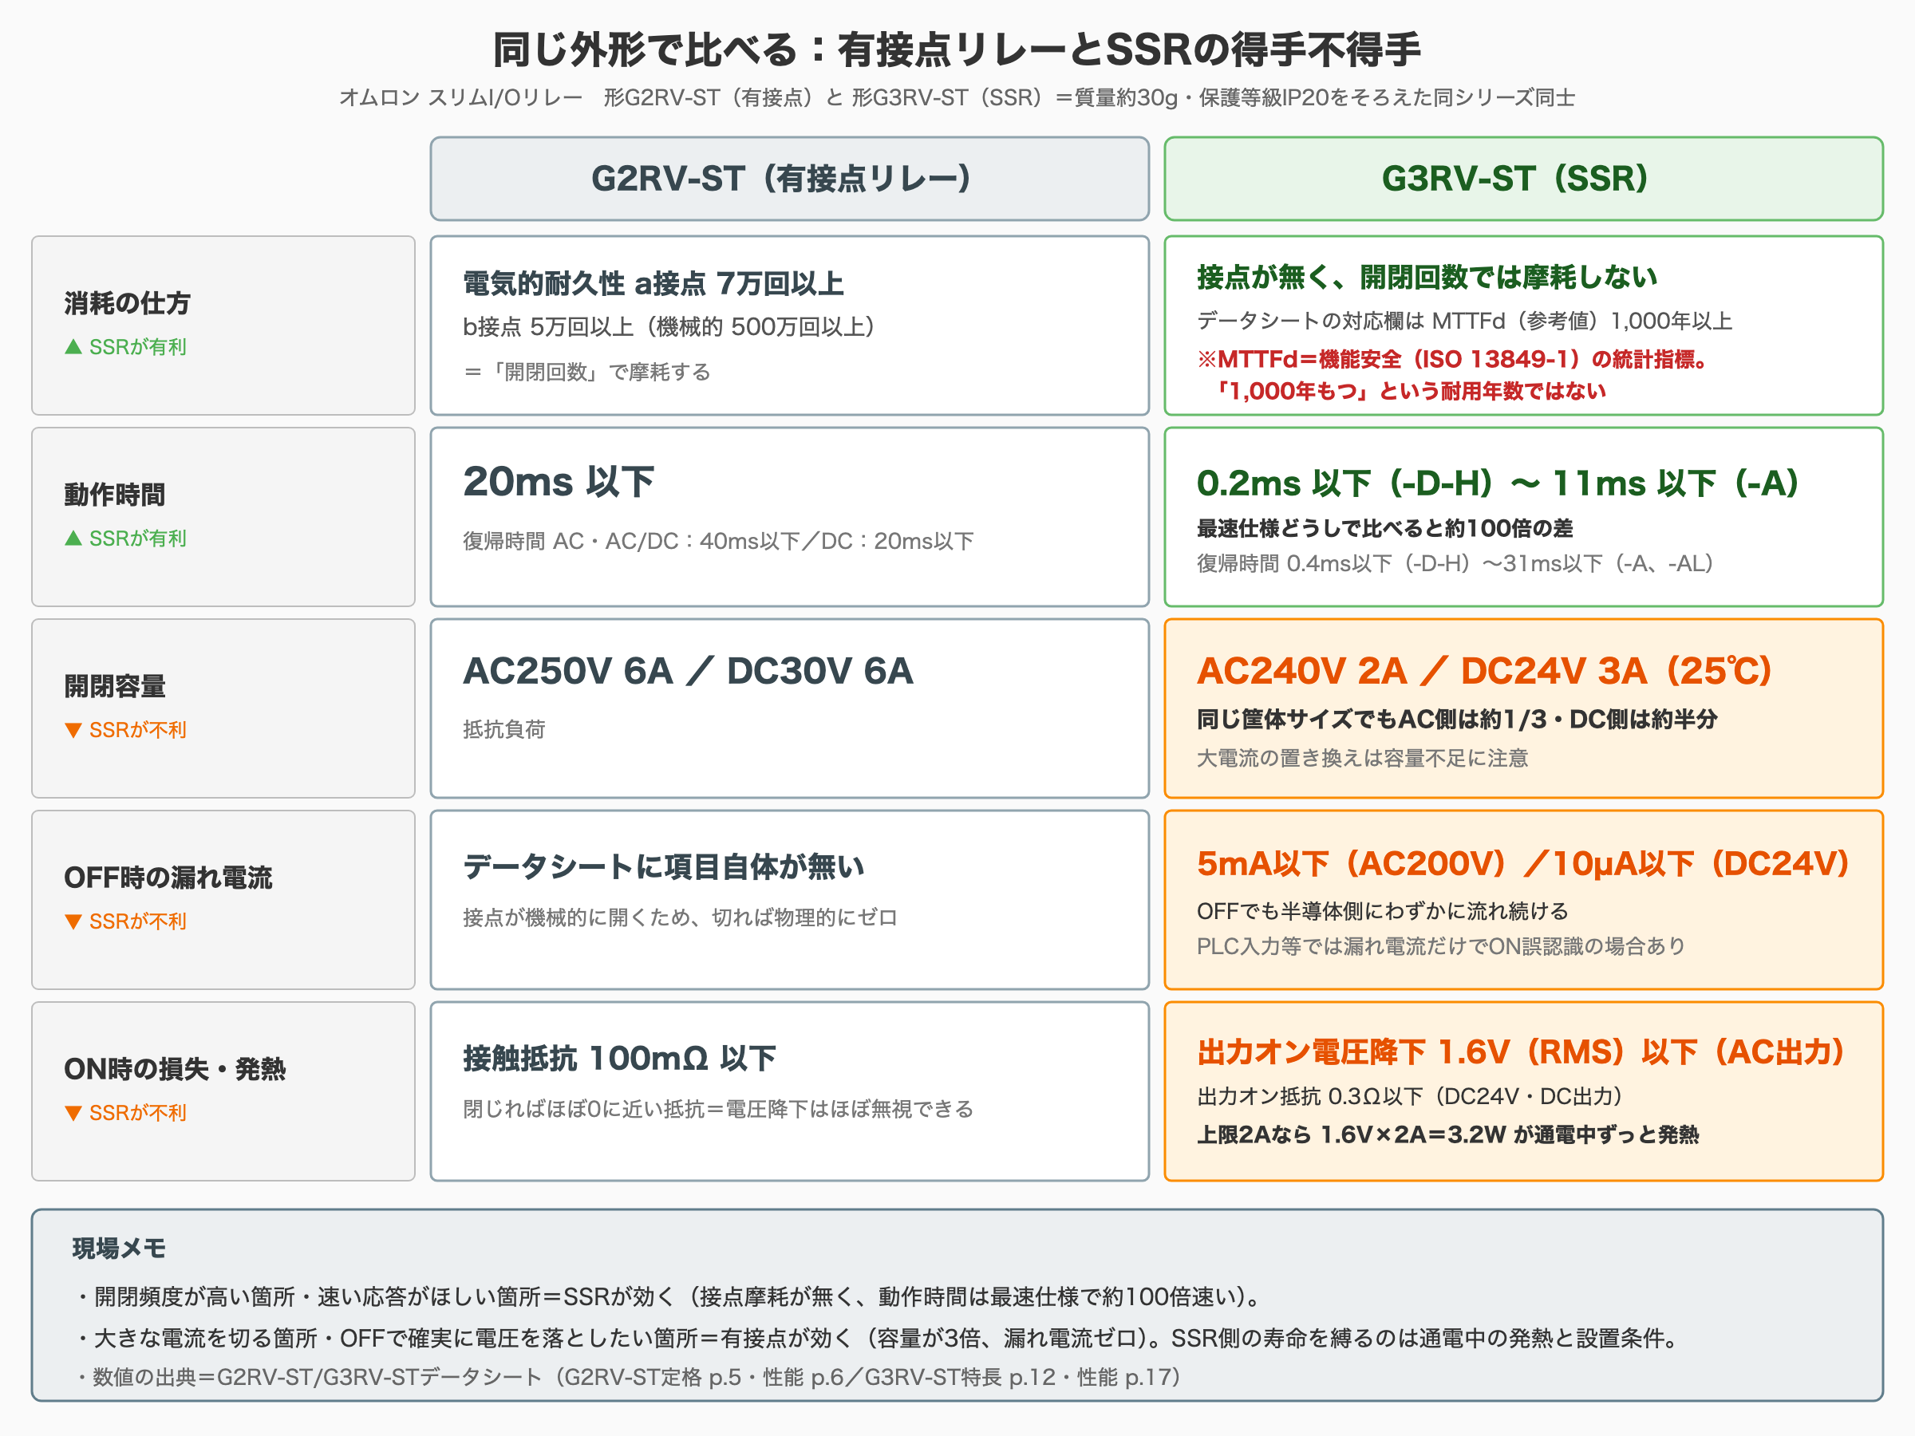
Task: Click the OFF時の漏れ電流 row label
Action: pyautogui.click(x=168, y=877)
